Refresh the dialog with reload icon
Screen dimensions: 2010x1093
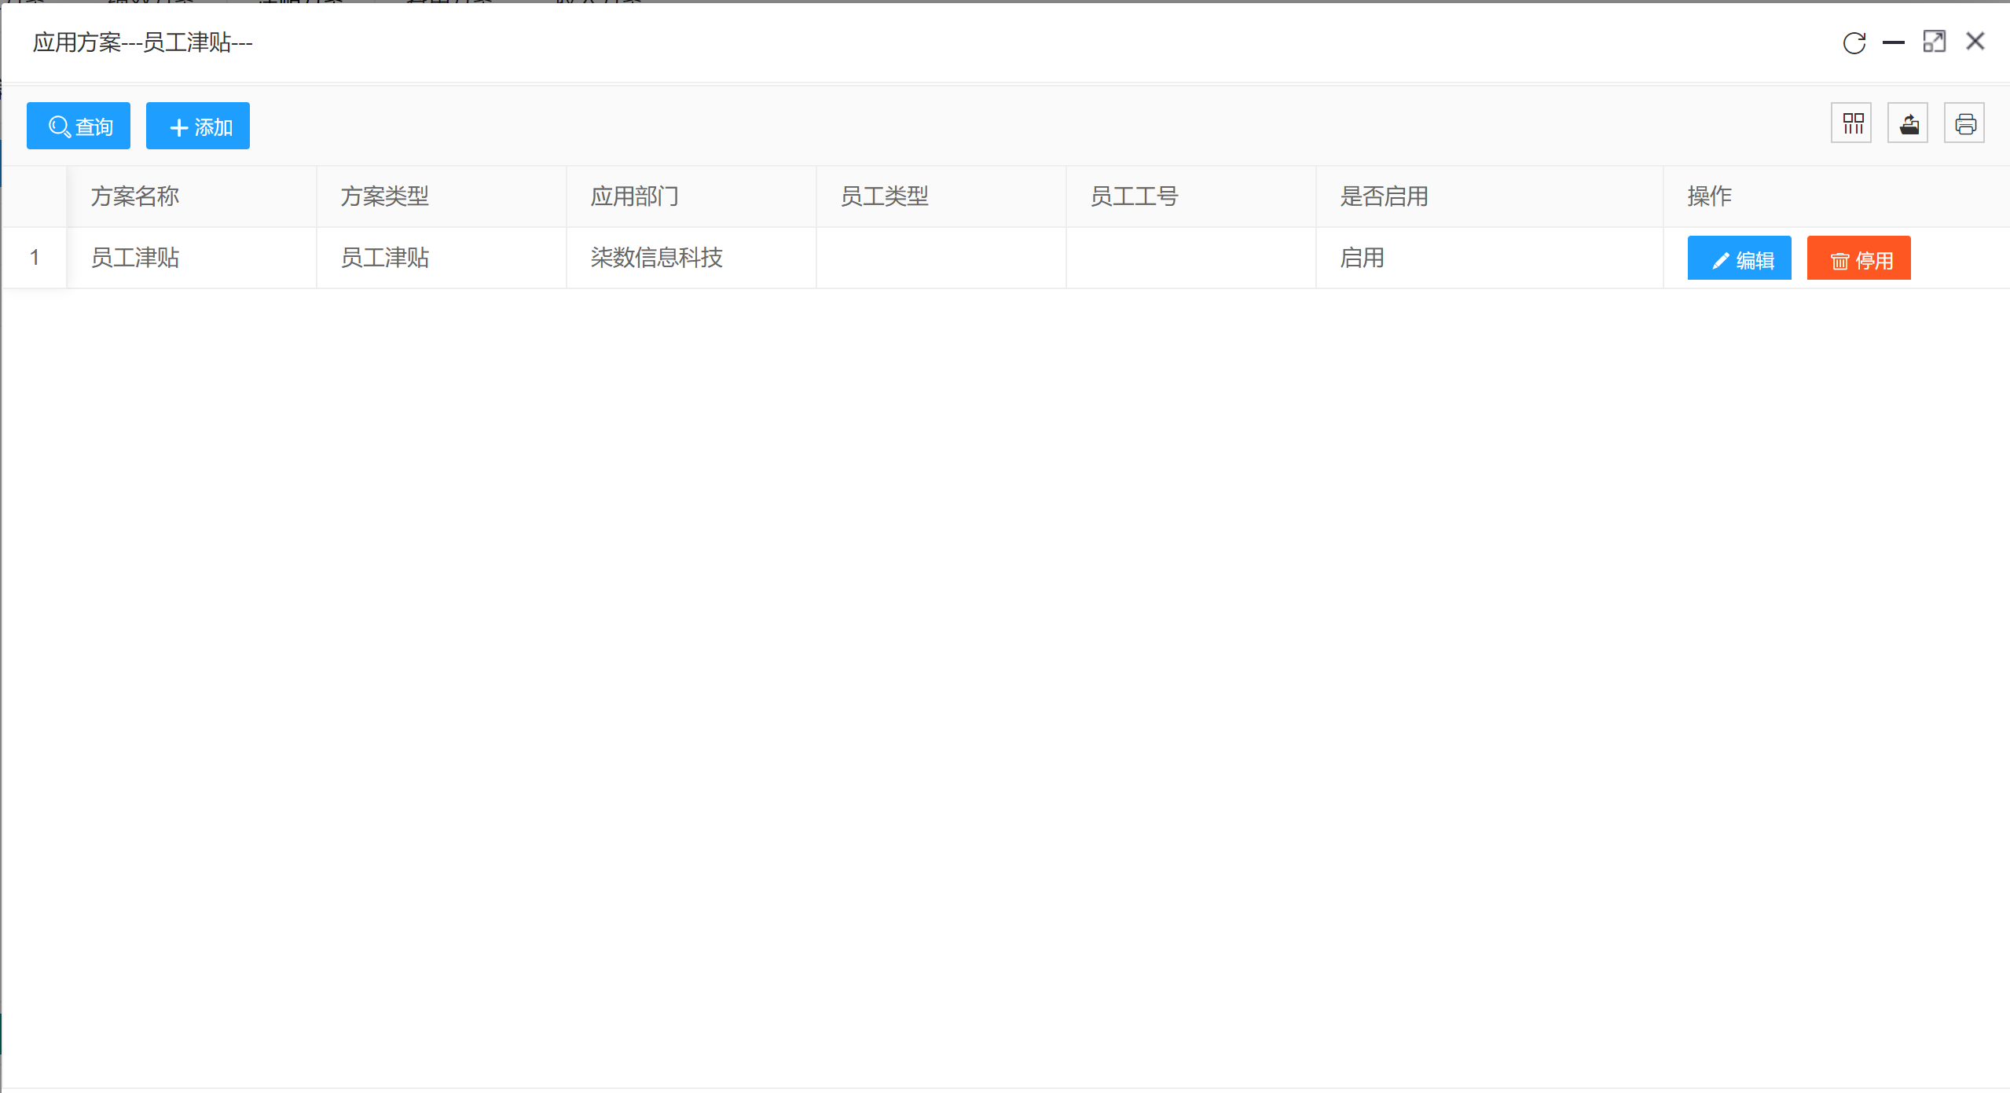(1854, 42)
